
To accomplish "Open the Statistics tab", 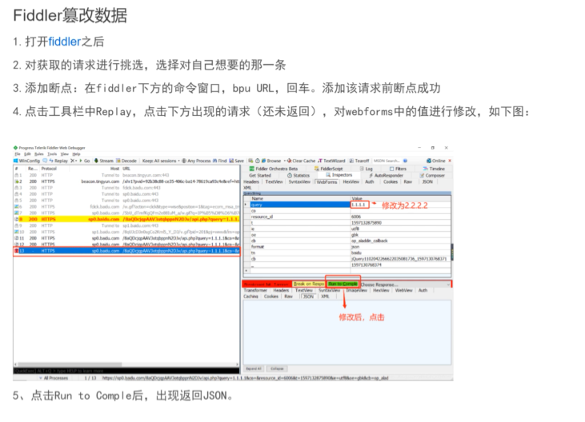I will (x=298, y=175).
